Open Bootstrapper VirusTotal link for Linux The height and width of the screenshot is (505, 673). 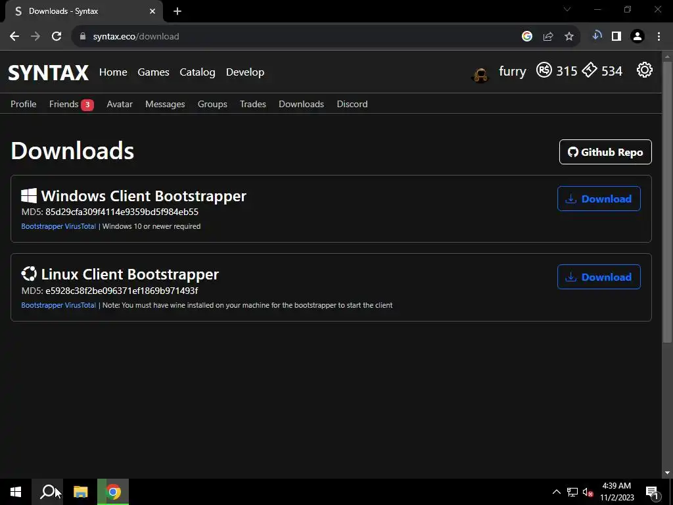tap(58, 305)
